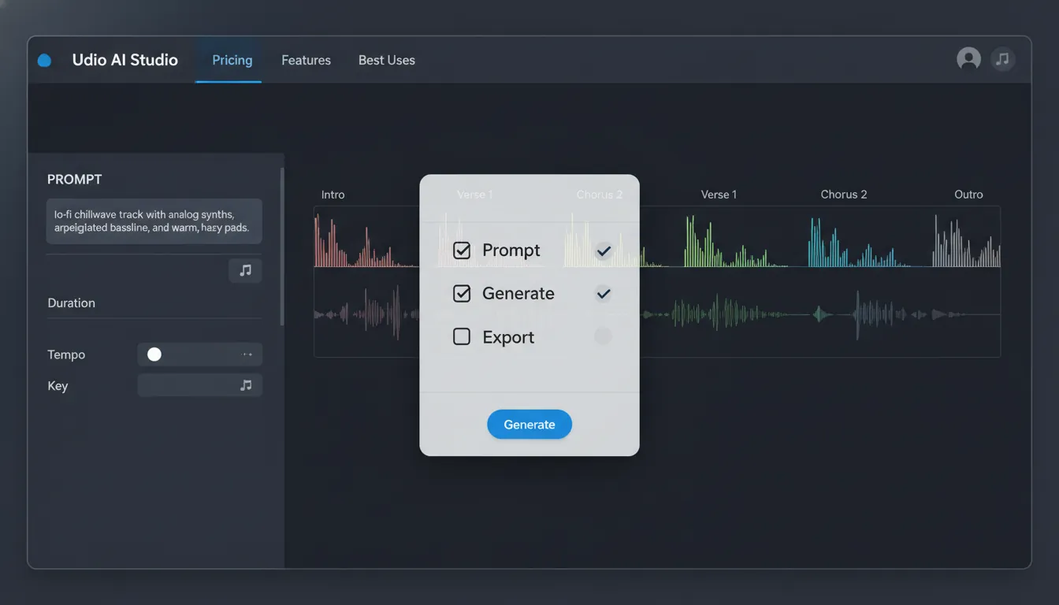The height and width of the screenshot is (605, 1059).
Task: Open the Best Uses tab
Action: coord(386,60)
